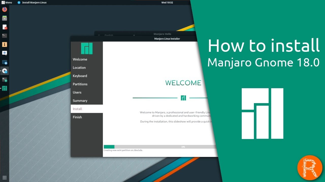The height and width of the screenshot is (182, 325).
Task: Click the installation progress bar at 6%
Action: [x=160, y=147]
